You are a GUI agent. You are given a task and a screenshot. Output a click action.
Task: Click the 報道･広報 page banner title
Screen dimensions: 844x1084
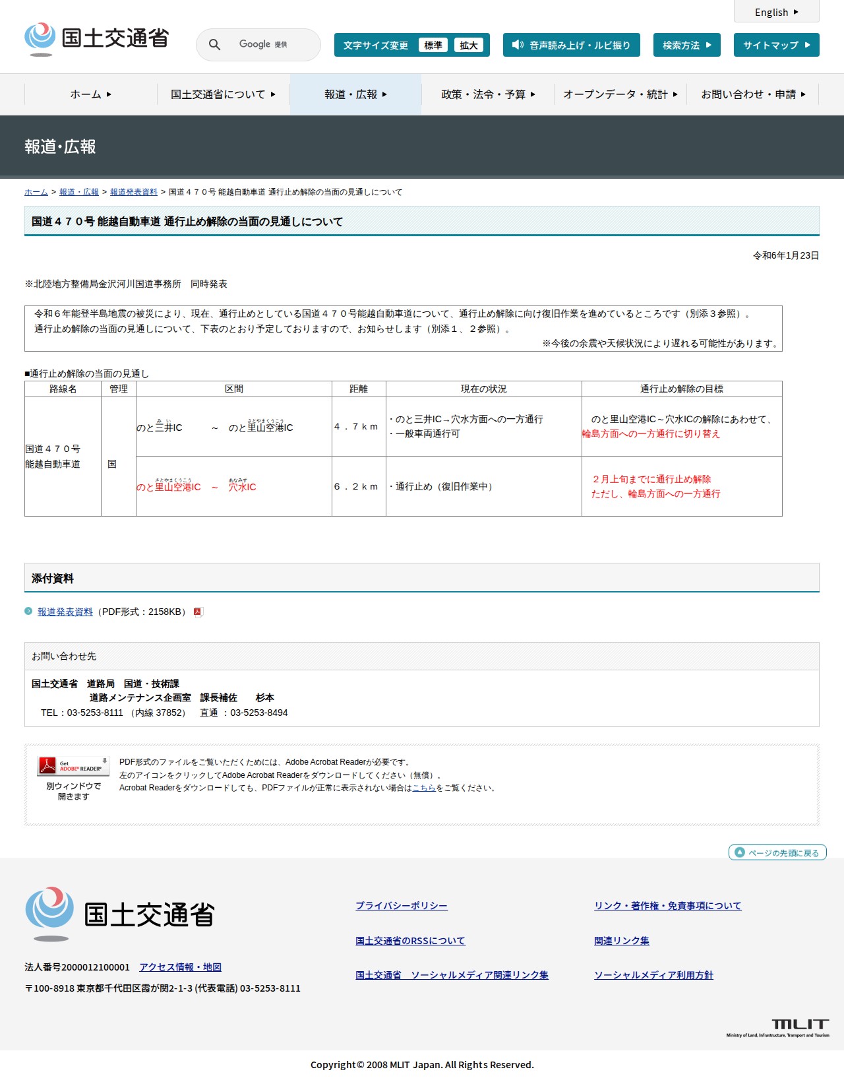click(x=60, y=146)
